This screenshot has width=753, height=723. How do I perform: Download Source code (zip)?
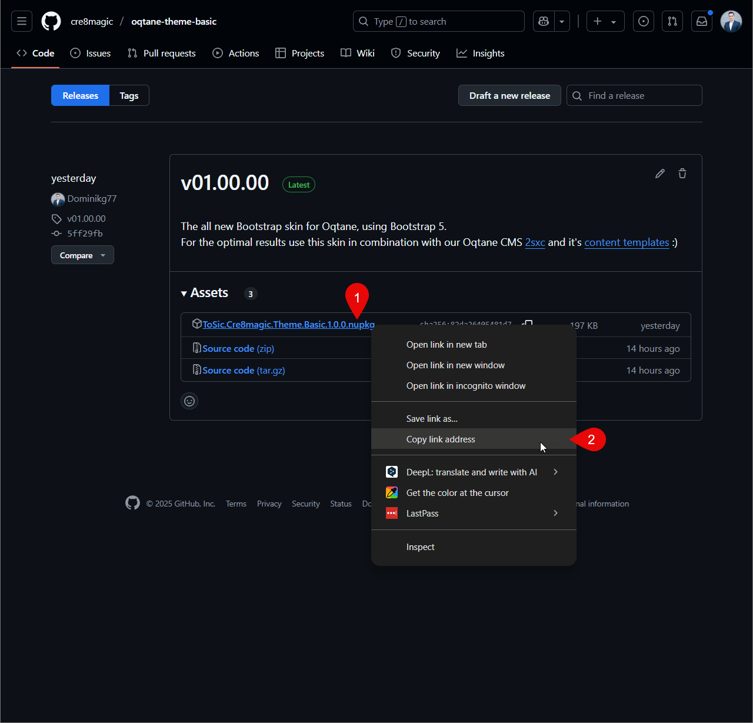[238, 348]
